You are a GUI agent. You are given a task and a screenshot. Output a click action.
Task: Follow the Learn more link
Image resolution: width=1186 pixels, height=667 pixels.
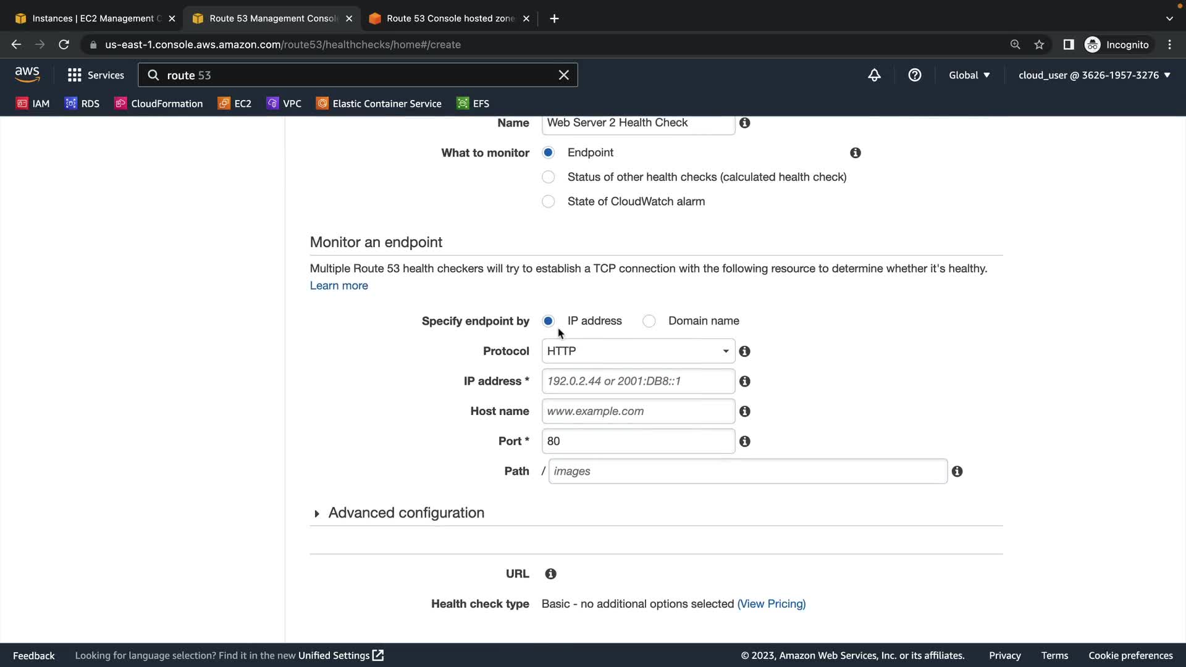[x=339, y=286]
